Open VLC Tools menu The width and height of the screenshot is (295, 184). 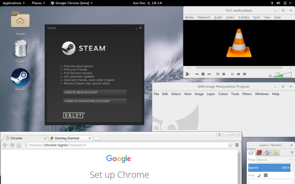coord(256,17)
